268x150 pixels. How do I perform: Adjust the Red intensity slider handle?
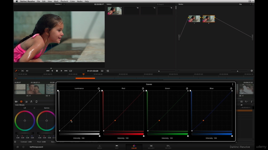[x=144, y=136]
